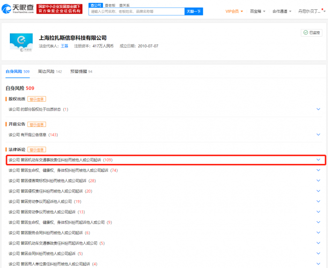
Task: Focus the company name search field
Action: 137,12
